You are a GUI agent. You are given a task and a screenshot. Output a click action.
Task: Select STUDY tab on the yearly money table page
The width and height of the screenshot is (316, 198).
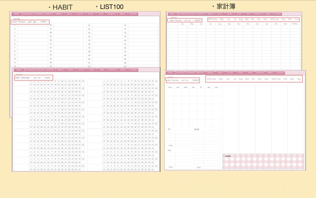pos(239,14)
